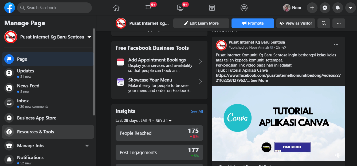Click the Facebook logo icon

pyautogui.click(x=10, y=8)
